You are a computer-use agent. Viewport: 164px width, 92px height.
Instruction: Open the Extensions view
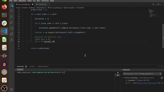click(12, 34)
